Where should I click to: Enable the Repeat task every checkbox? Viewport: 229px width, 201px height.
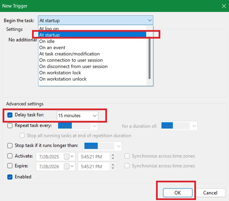pos(10,126)
